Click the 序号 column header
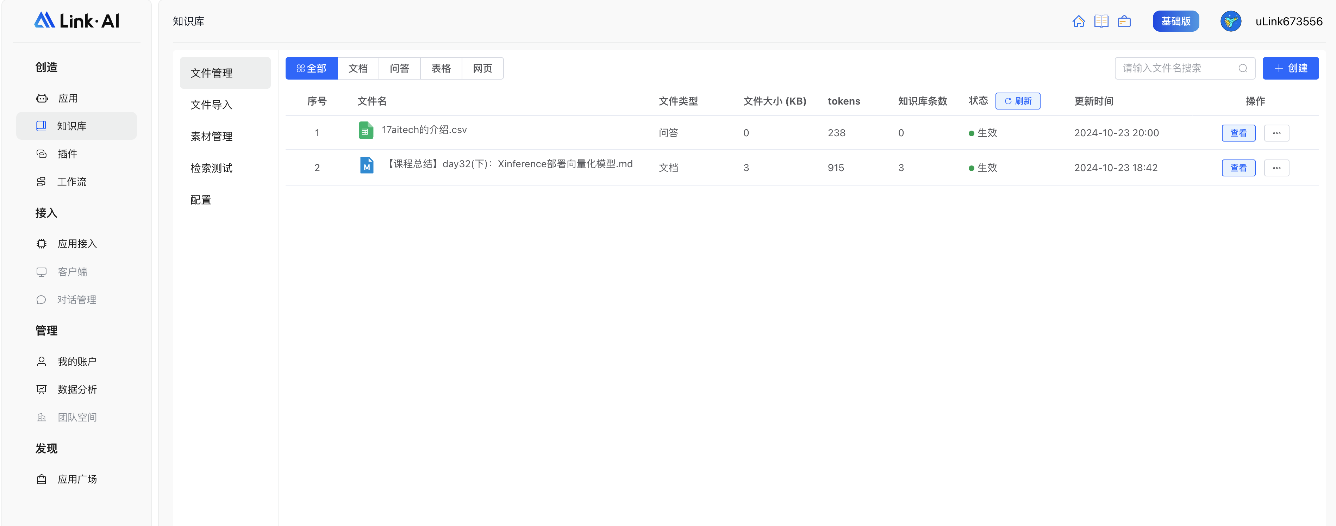 [317, 101]
